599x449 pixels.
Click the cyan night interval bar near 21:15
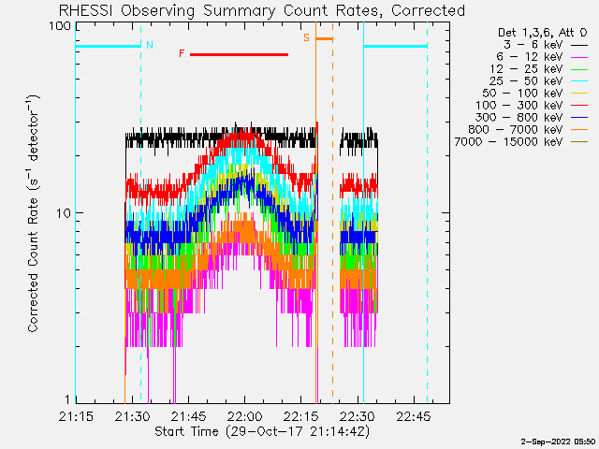tap(109, 47)
